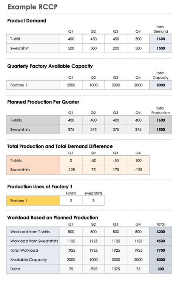This screenshot has height=283, width=179.
Task: Click the Example RCCP title
Action: click(32, 7)
